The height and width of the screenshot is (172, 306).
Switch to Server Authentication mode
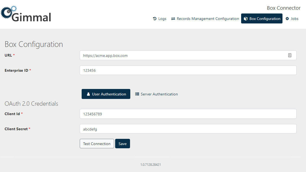pos(159,94)
